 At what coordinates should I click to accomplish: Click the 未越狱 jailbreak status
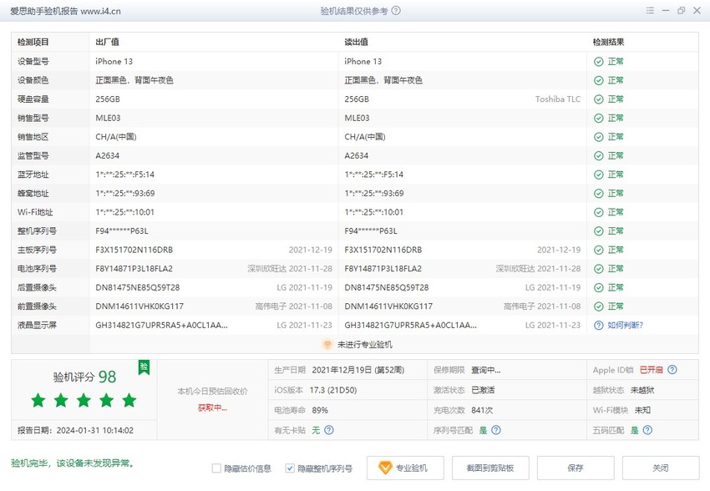click(x=642, y=390)
